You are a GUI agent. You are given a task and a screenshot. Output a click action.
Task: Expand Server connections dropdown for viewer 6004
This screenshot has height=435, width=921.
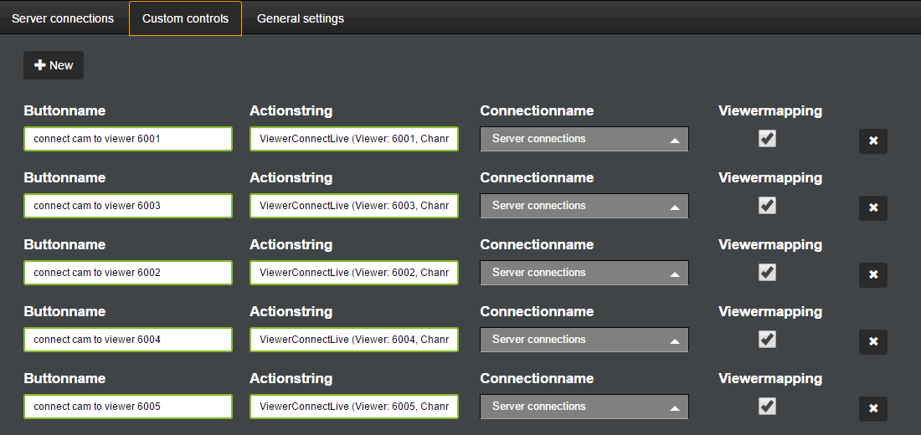click(x=584, y=340)
